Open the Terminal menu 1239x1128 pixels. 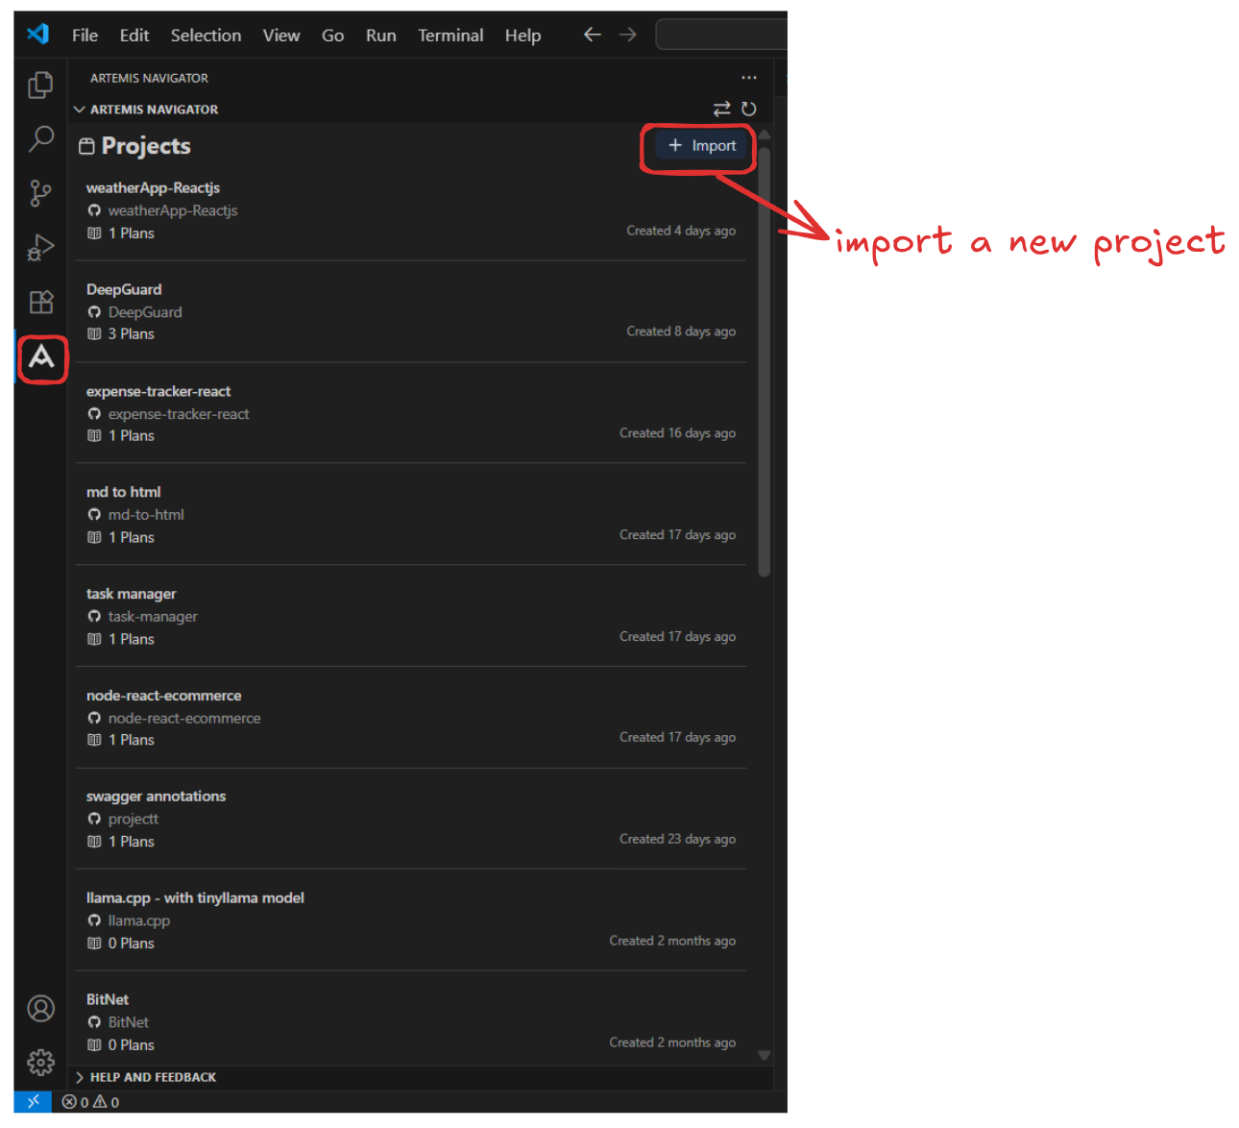450,36
